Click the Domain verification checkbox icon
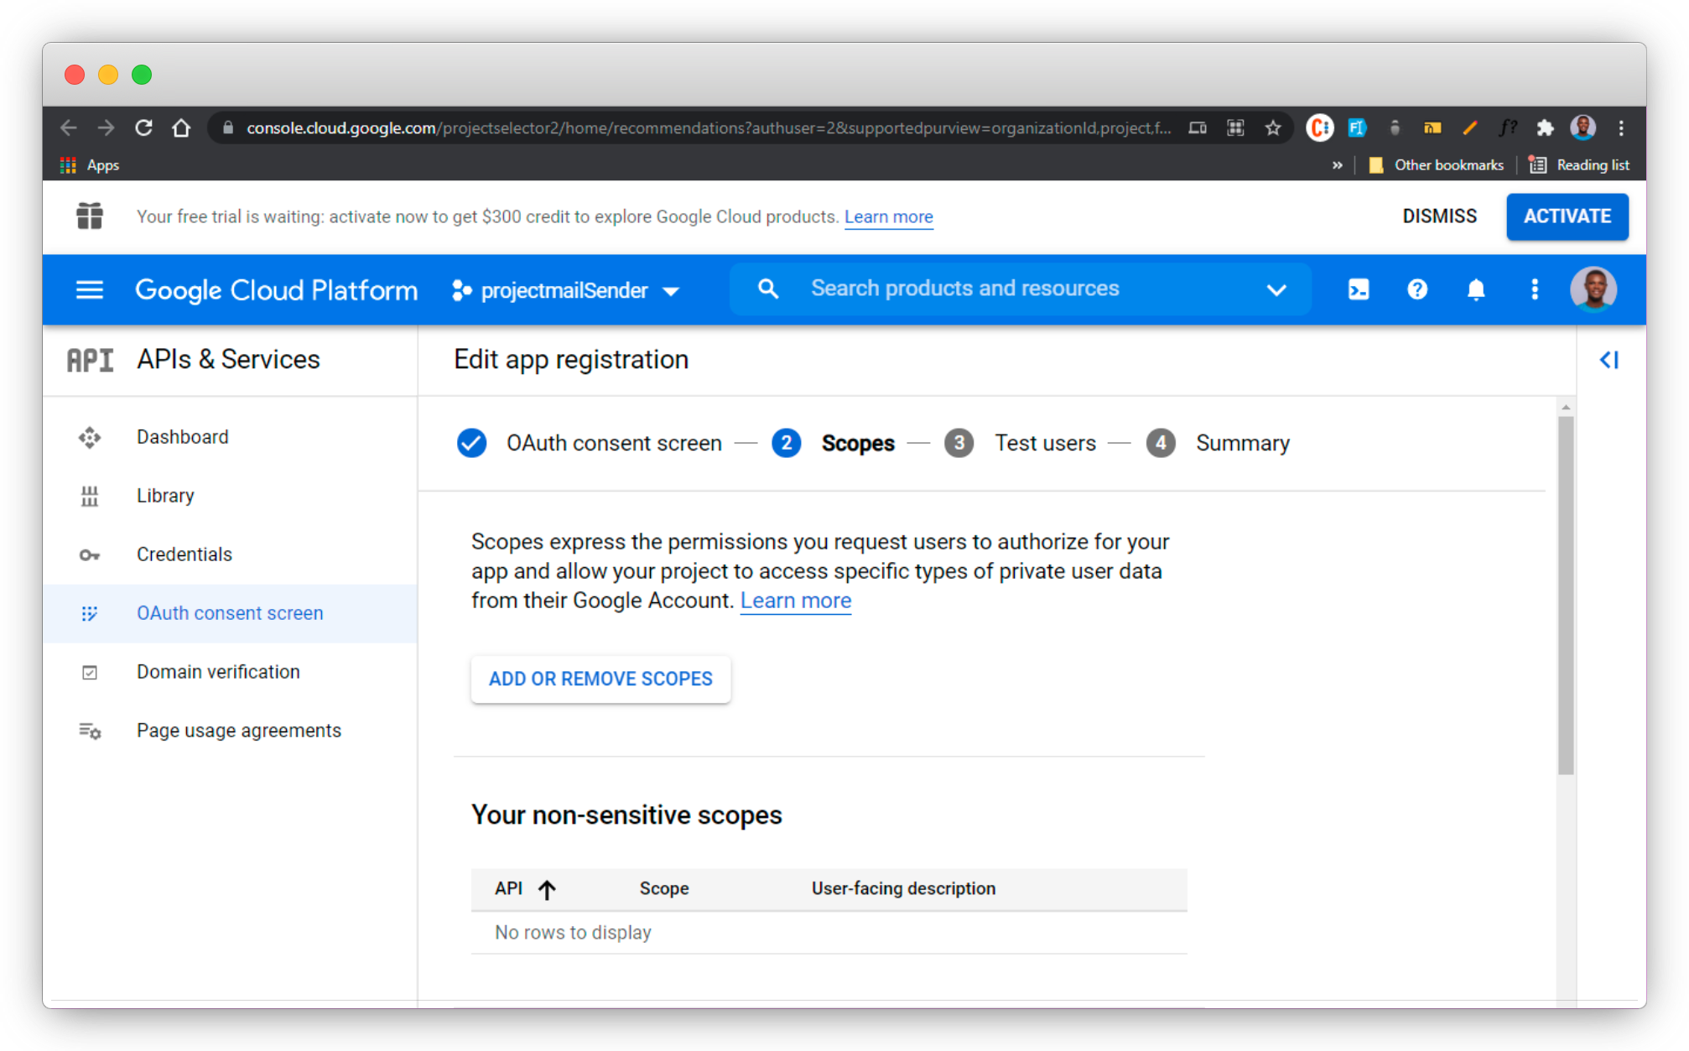Viewport: 1689px width, 1051px height. click(x=90, y=672)
